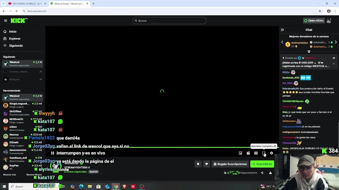Open Westcol channel under Recomendado list
339x190 pixels.
pos(23,97)
